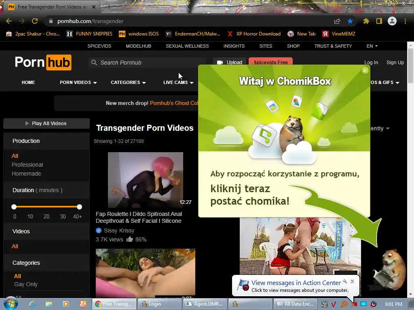The image size is (414, 310).
Task: Open Windows Explorer folder in taskbar
Action: (x=49, y=304)
